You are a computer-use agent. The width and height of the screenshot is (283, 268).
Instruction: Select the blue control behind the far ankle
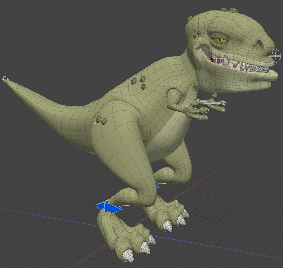(x=158, y=186)
